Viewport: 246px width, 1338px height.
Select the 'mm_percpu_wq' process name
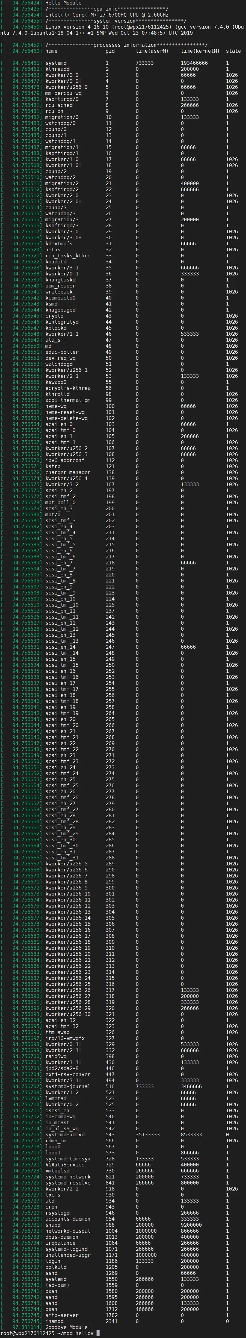pos(63,93)
